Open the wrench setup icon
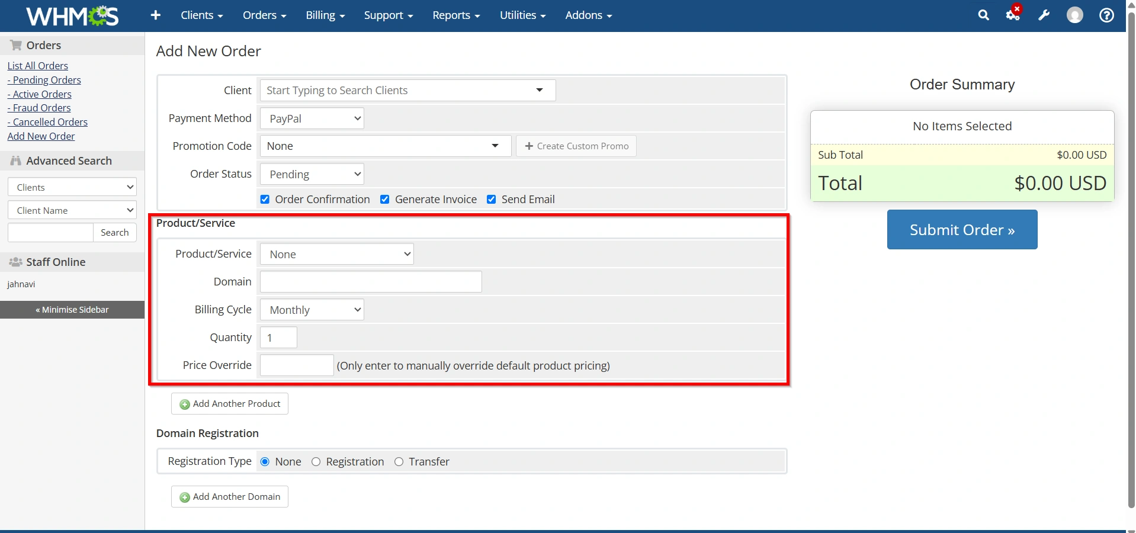The image size is (1136, 533). pyautogui.click(x=1044, y=15)
